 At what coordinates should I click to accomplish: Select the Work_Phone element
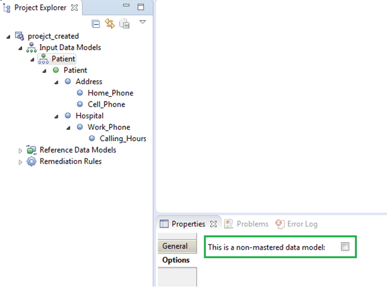pyautogui.click(x=109, y=127)
